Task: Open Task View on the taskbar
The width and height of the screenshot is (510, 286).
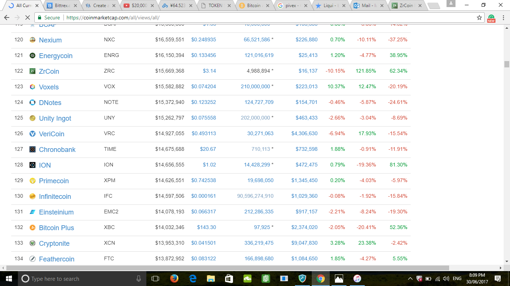Action: tap(155, 279)
